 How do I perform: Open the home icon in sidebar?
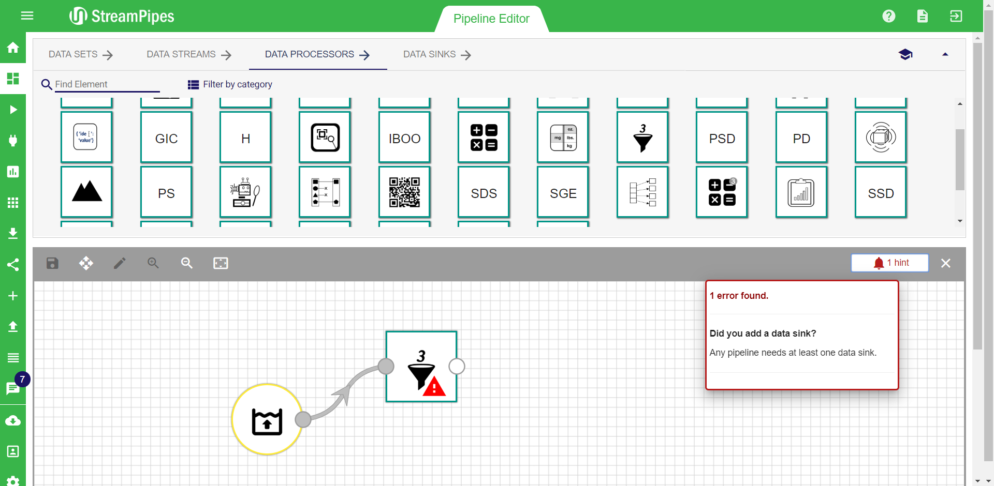[x=13, y=48]
